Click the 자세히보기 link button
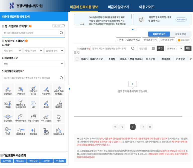 click(181, 19)
